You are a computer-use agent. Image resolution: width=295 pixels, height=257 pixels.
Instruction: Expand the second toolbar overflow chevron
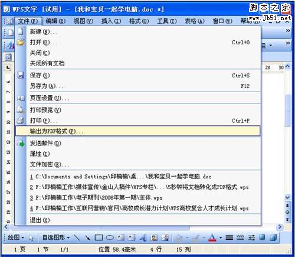[288, 43]
